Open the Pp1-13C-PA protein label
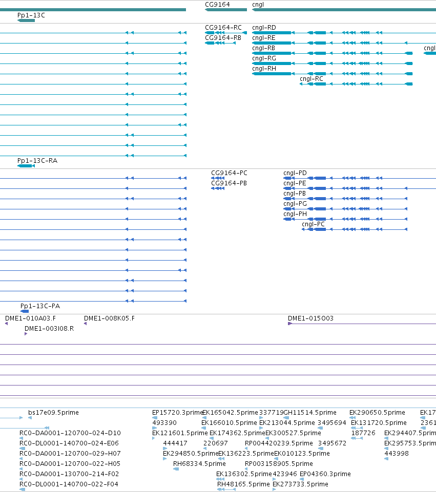Image resolution: width=436 pixels, height=492 pixels. pos(40,306)
